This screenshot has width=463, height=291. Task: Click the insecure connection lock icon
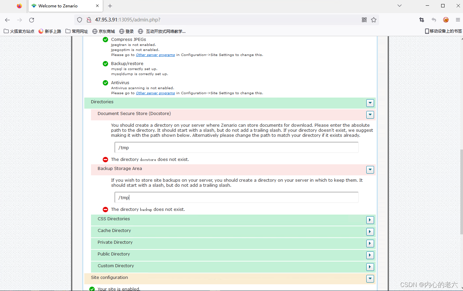[x=89, y=20]
